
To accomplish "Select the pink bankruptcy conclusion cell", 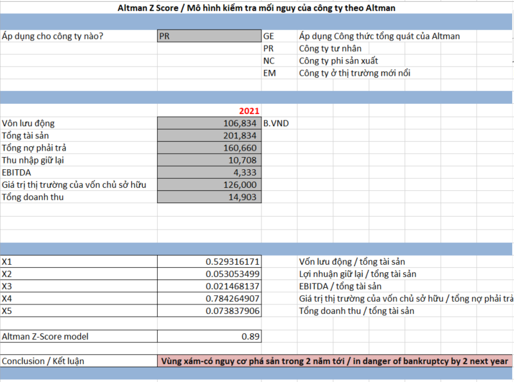I will [335, 361].
